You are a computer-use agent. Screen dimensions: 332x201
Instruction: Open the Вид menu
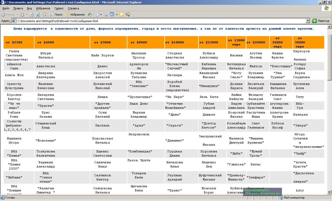coord(30,8)
